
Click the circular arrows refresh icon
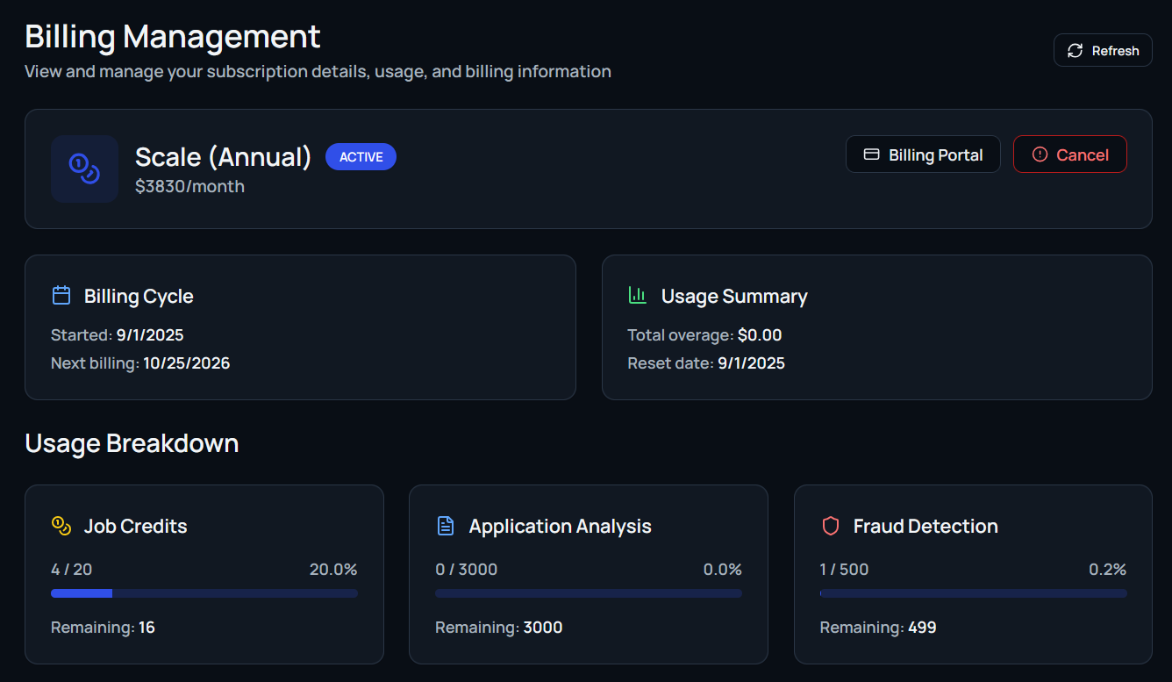1075,51
